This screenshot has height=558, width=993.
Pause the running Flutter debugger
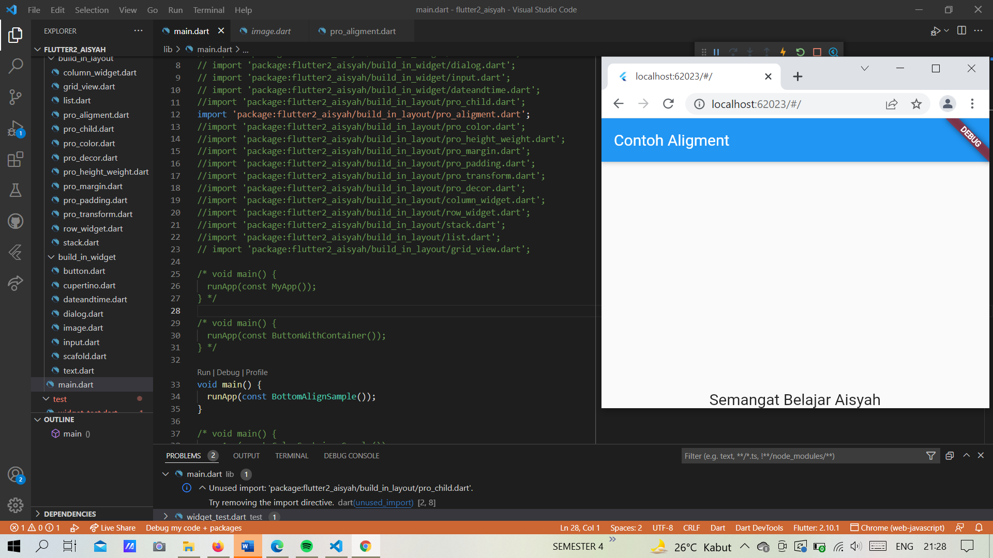click(716, 52)
